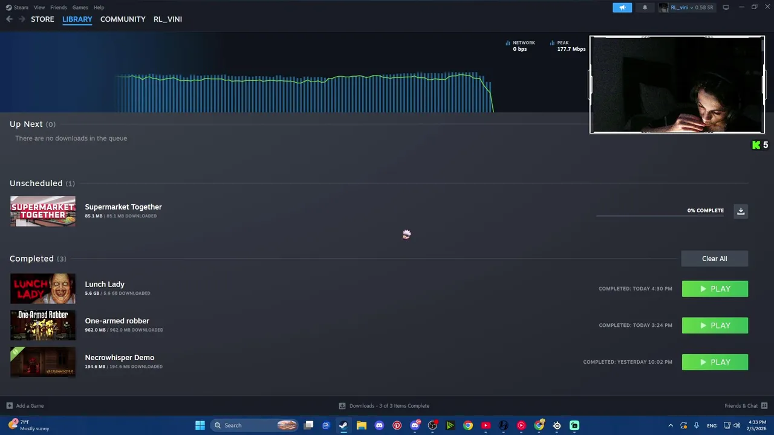This screenshot has width=774, height=435.
Task: Play Necrowhisper Demo
Action: (x=715, y=362)
